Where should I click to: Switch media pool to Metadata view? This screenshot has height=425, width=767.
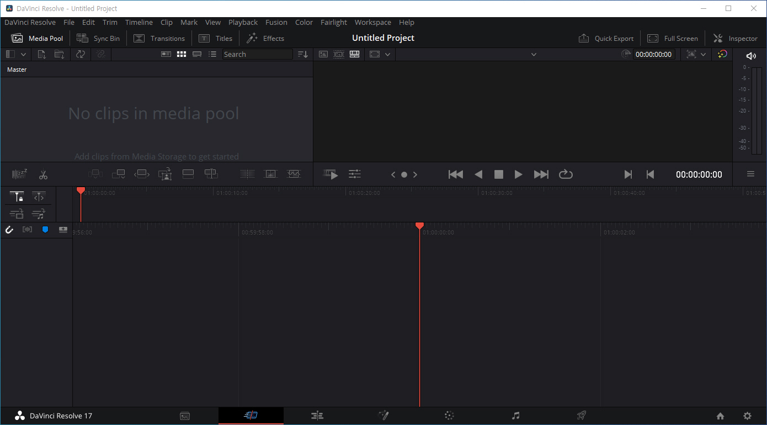click(x=166, y=54)
